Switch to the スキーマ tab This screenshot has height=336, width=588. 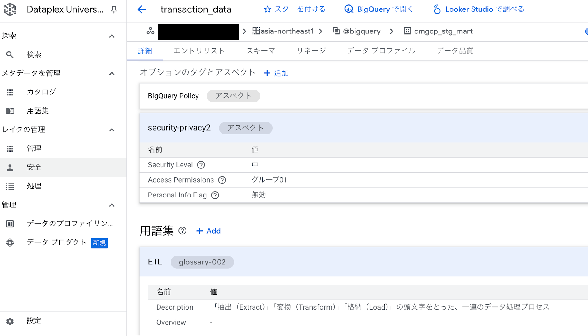(260, 51)
